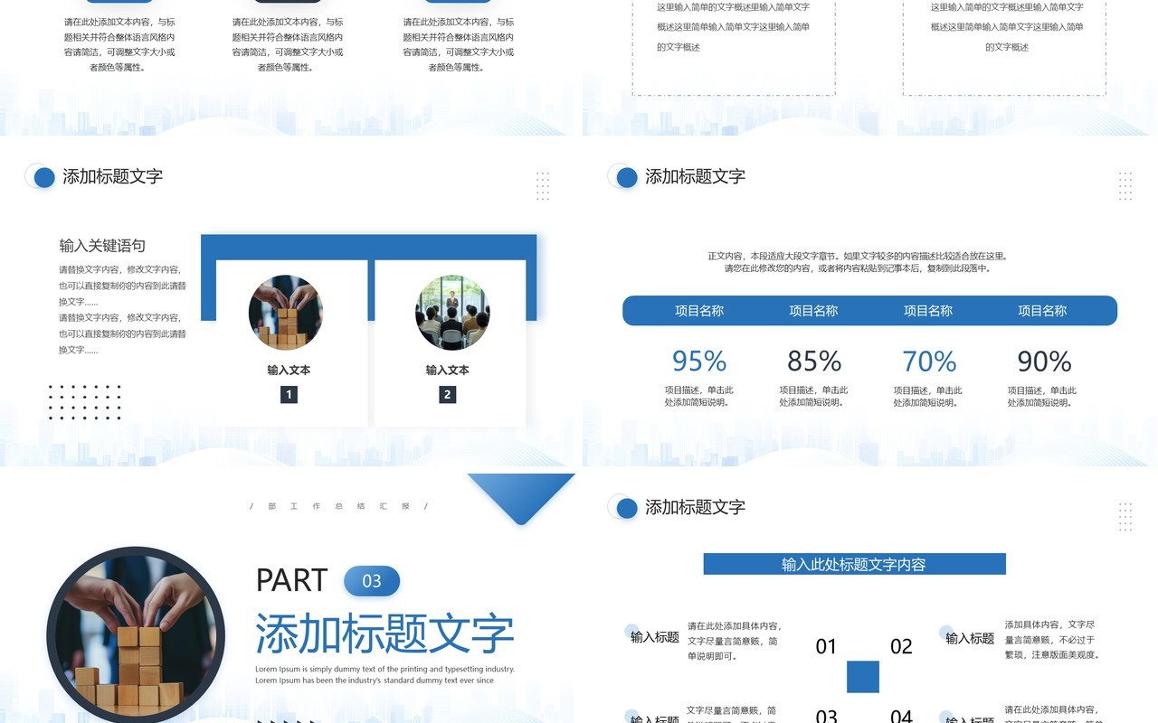Click 输入标题 label left of 01
Image resolution: width=1158 pixels, height=723 pixels.
pyautogui.click(x=655, y=637)
